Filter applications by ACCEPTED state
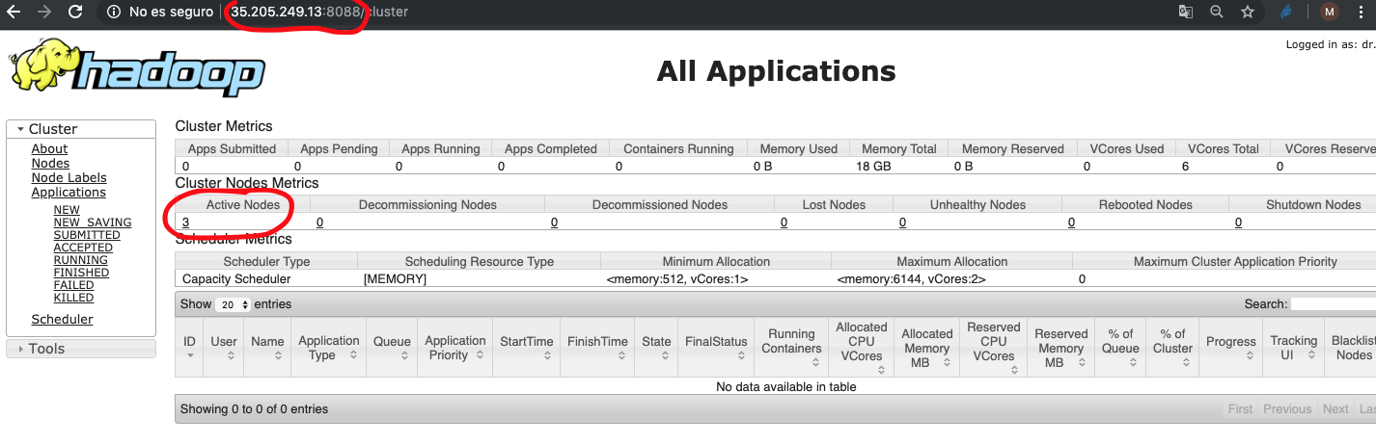The width and height of the screenshot is (1376, 445). [x=83, y=248]
